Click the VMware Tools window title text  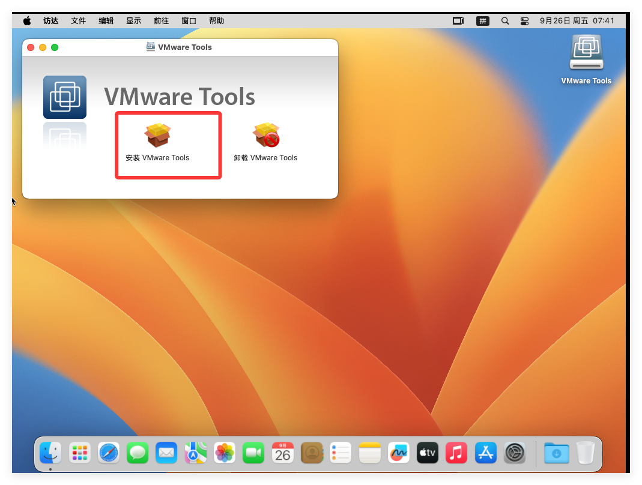pyautogui.click(x=184, y=47)
